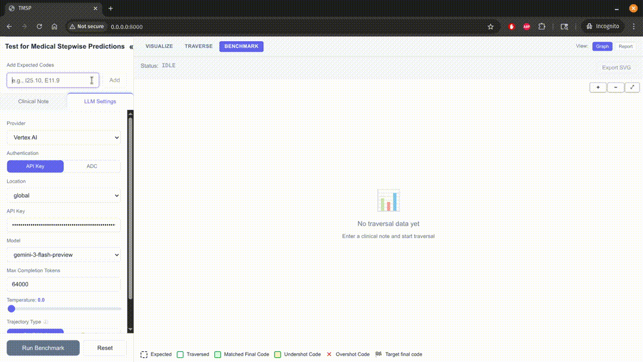
Task: Select the BENCHMARK tab
Action: (241, 46)
